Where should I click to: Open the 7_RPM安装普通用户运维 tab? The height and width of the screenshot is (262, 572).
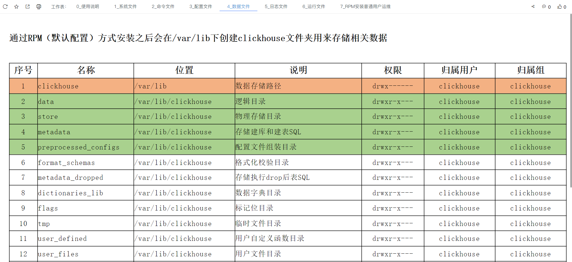[365, 7]
